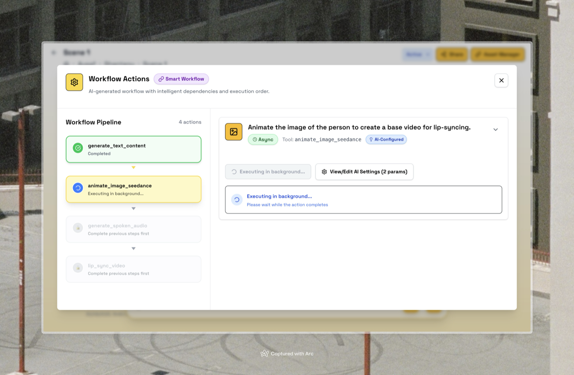This screenshot has height=375, width=574.
Task: Expand the action details using the right-side chevron
Action: tap(495, 129)
